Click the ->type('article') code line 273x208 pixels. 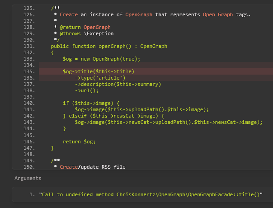[100, 78]
